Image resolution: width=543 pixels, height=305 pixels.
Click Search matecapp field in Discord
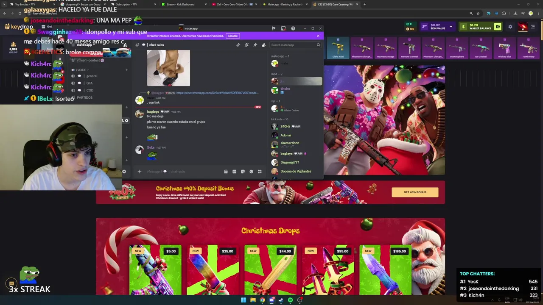tap(295, 45)
